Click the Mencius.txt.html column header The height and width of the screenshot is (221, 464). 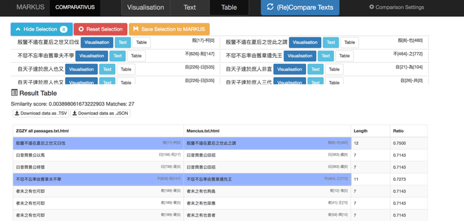(x=267, y=131)
